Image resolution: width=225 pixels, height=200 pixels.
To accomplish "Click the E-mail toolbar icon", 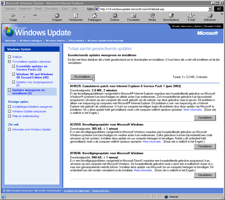I will [190, 15].
